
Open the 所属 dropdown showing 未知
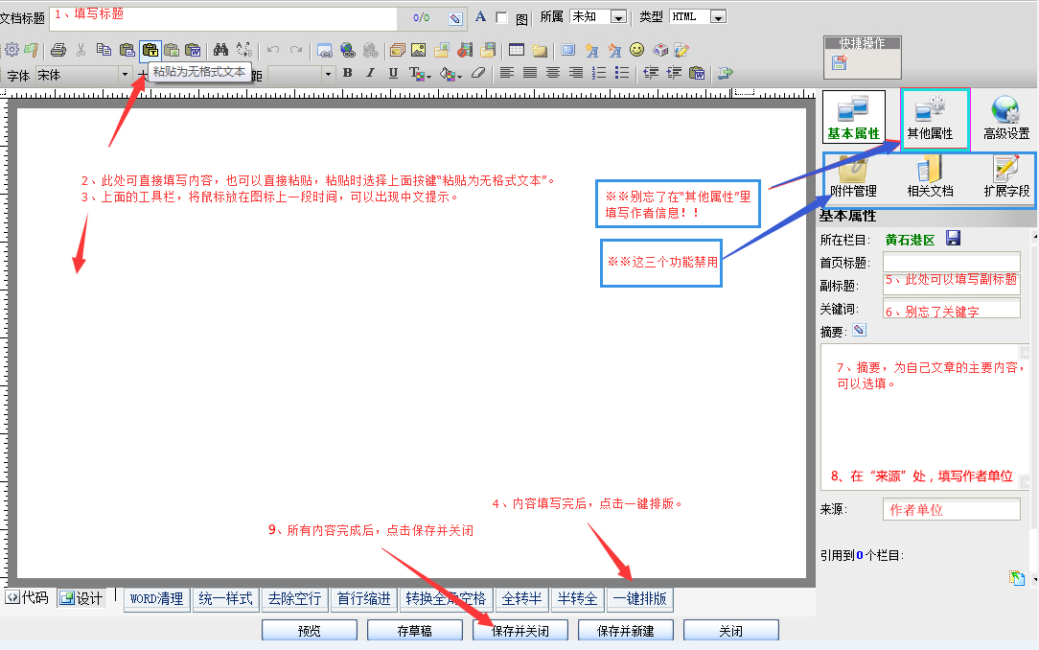tap(618, 17)
